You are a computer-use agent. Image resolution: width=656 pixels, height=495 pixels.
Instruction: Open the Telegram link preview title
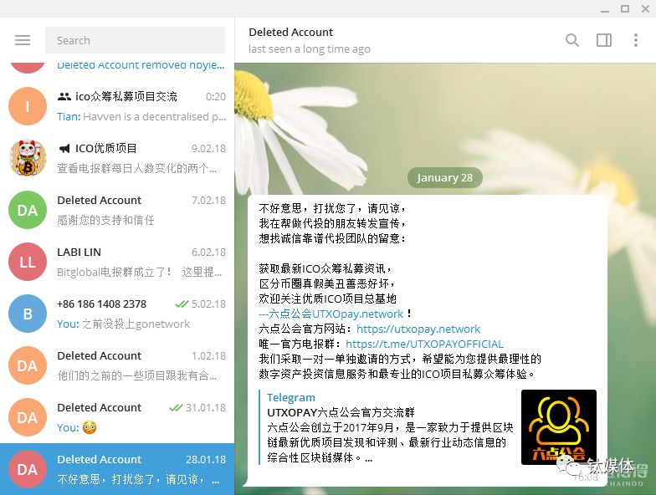coord(291,398)
